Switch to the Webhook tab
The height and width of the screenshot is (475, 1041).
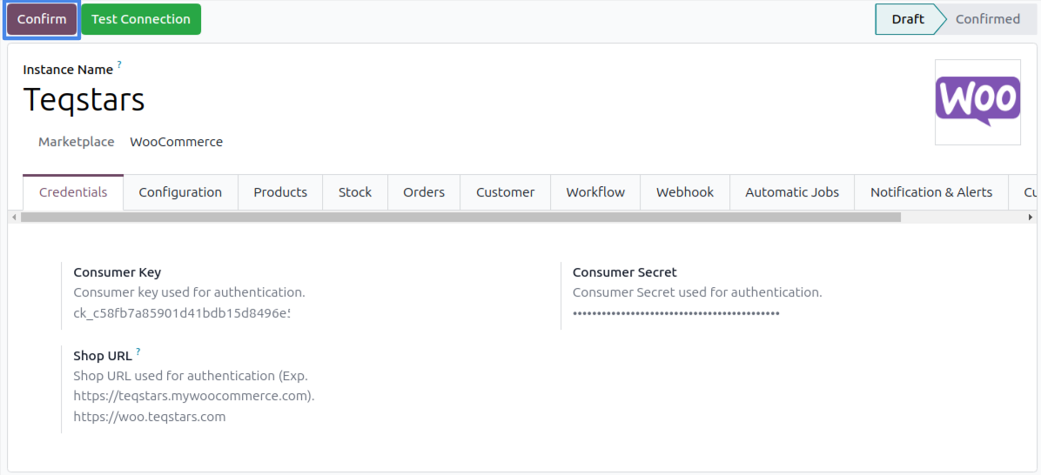point(685,192)
